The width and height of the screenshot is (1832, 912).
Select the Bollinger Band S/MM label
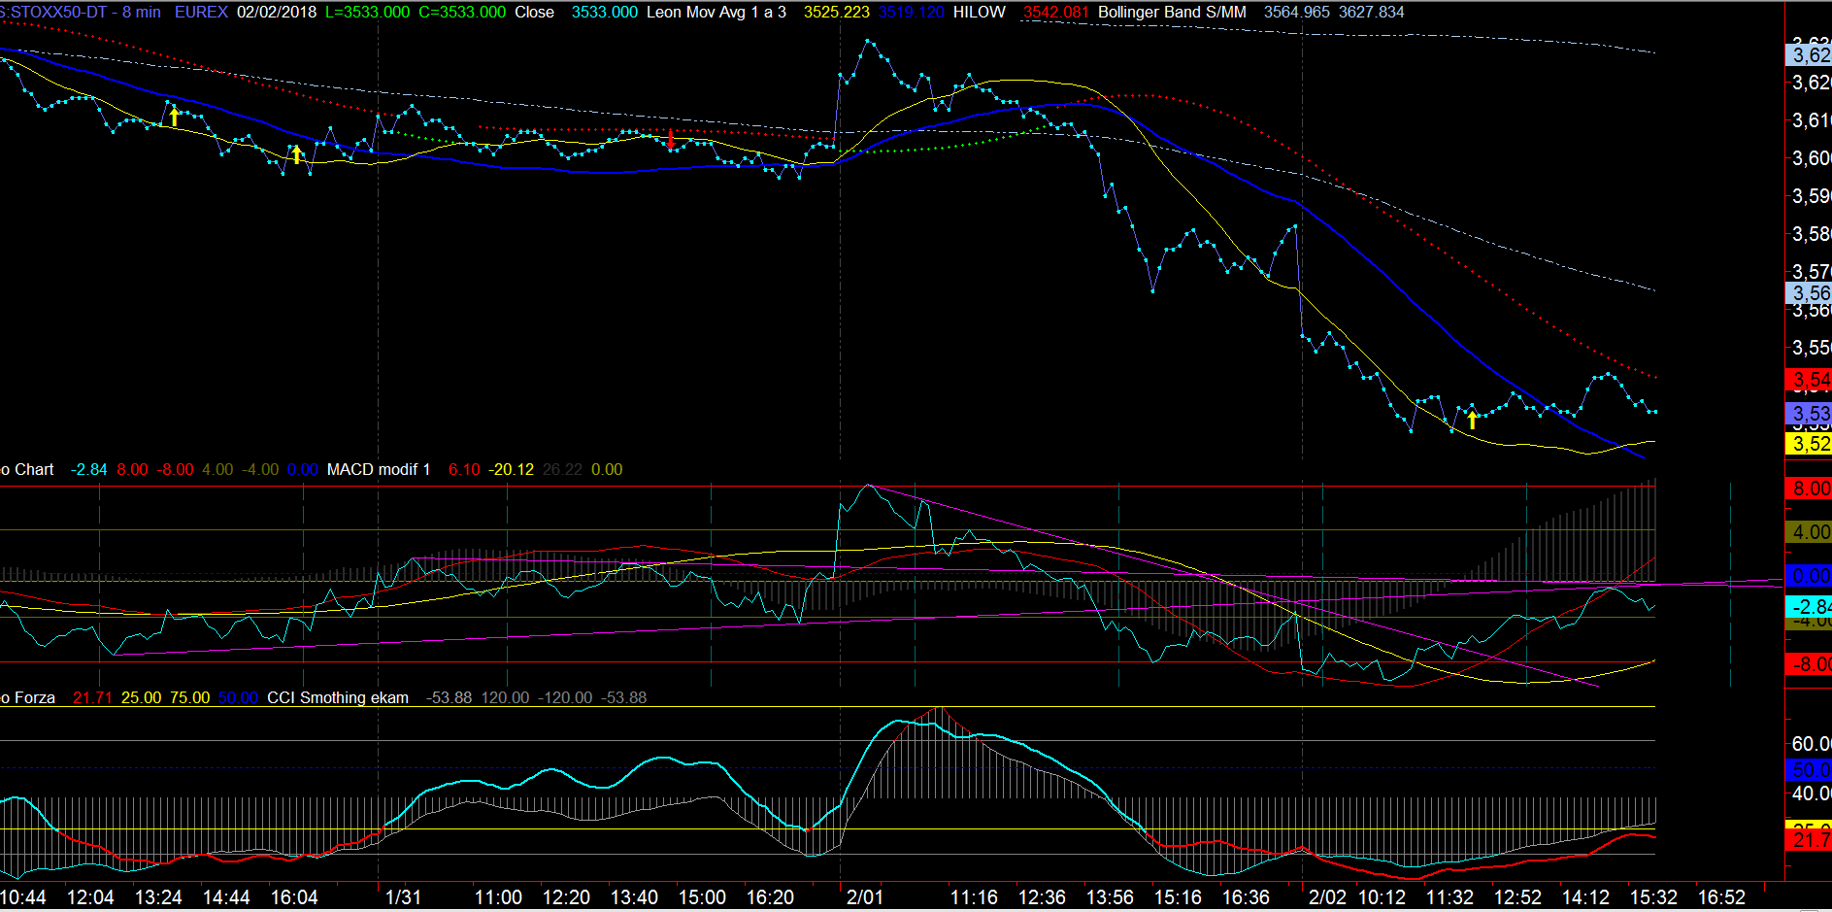coord(1172,12)
